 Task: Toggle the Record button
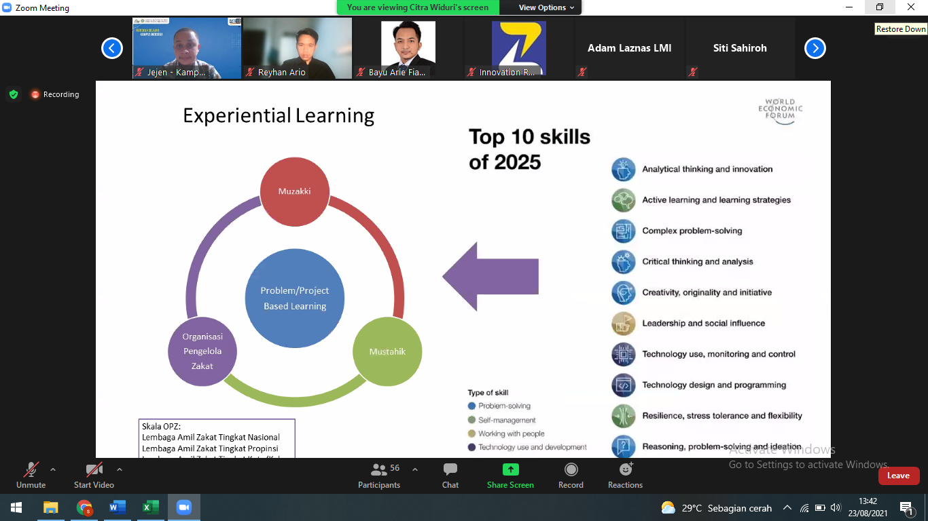tap(571, 476)
